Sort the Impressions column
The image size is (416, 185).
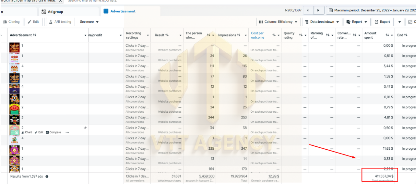tap(239, 35)
